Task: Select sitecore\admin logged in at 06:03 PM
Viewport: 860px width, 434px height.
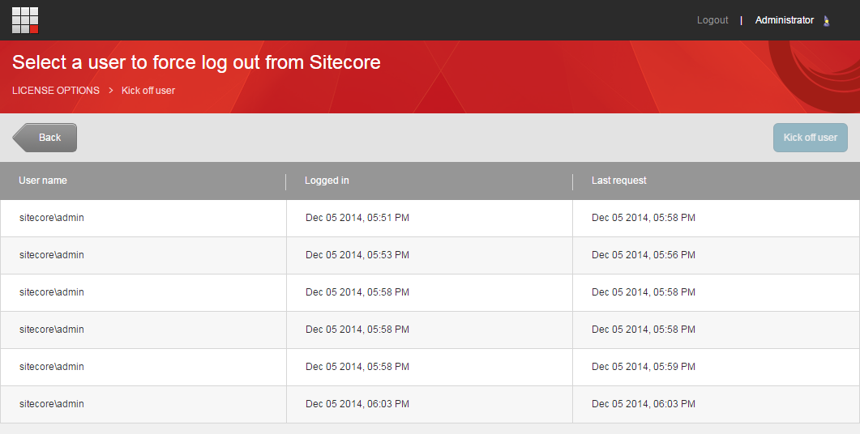Action: coord(430,404)
